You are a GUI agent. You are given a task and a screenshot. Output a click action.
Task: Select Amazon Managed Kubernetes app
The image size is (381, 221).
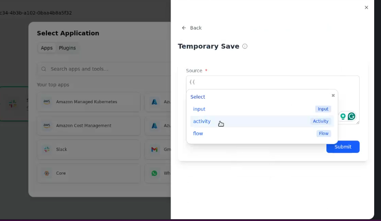(x=89, y=102)
